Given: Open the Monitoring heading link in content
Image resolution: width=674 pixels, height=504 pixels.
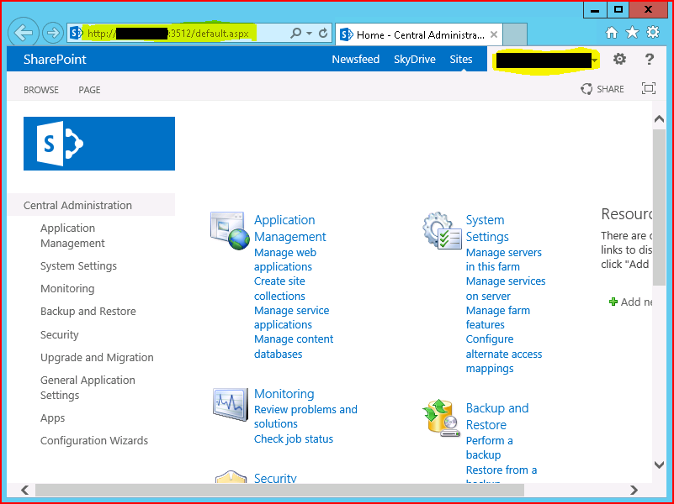Looking at the screenshot, I should pyautogui.click(x=284, y=394).
